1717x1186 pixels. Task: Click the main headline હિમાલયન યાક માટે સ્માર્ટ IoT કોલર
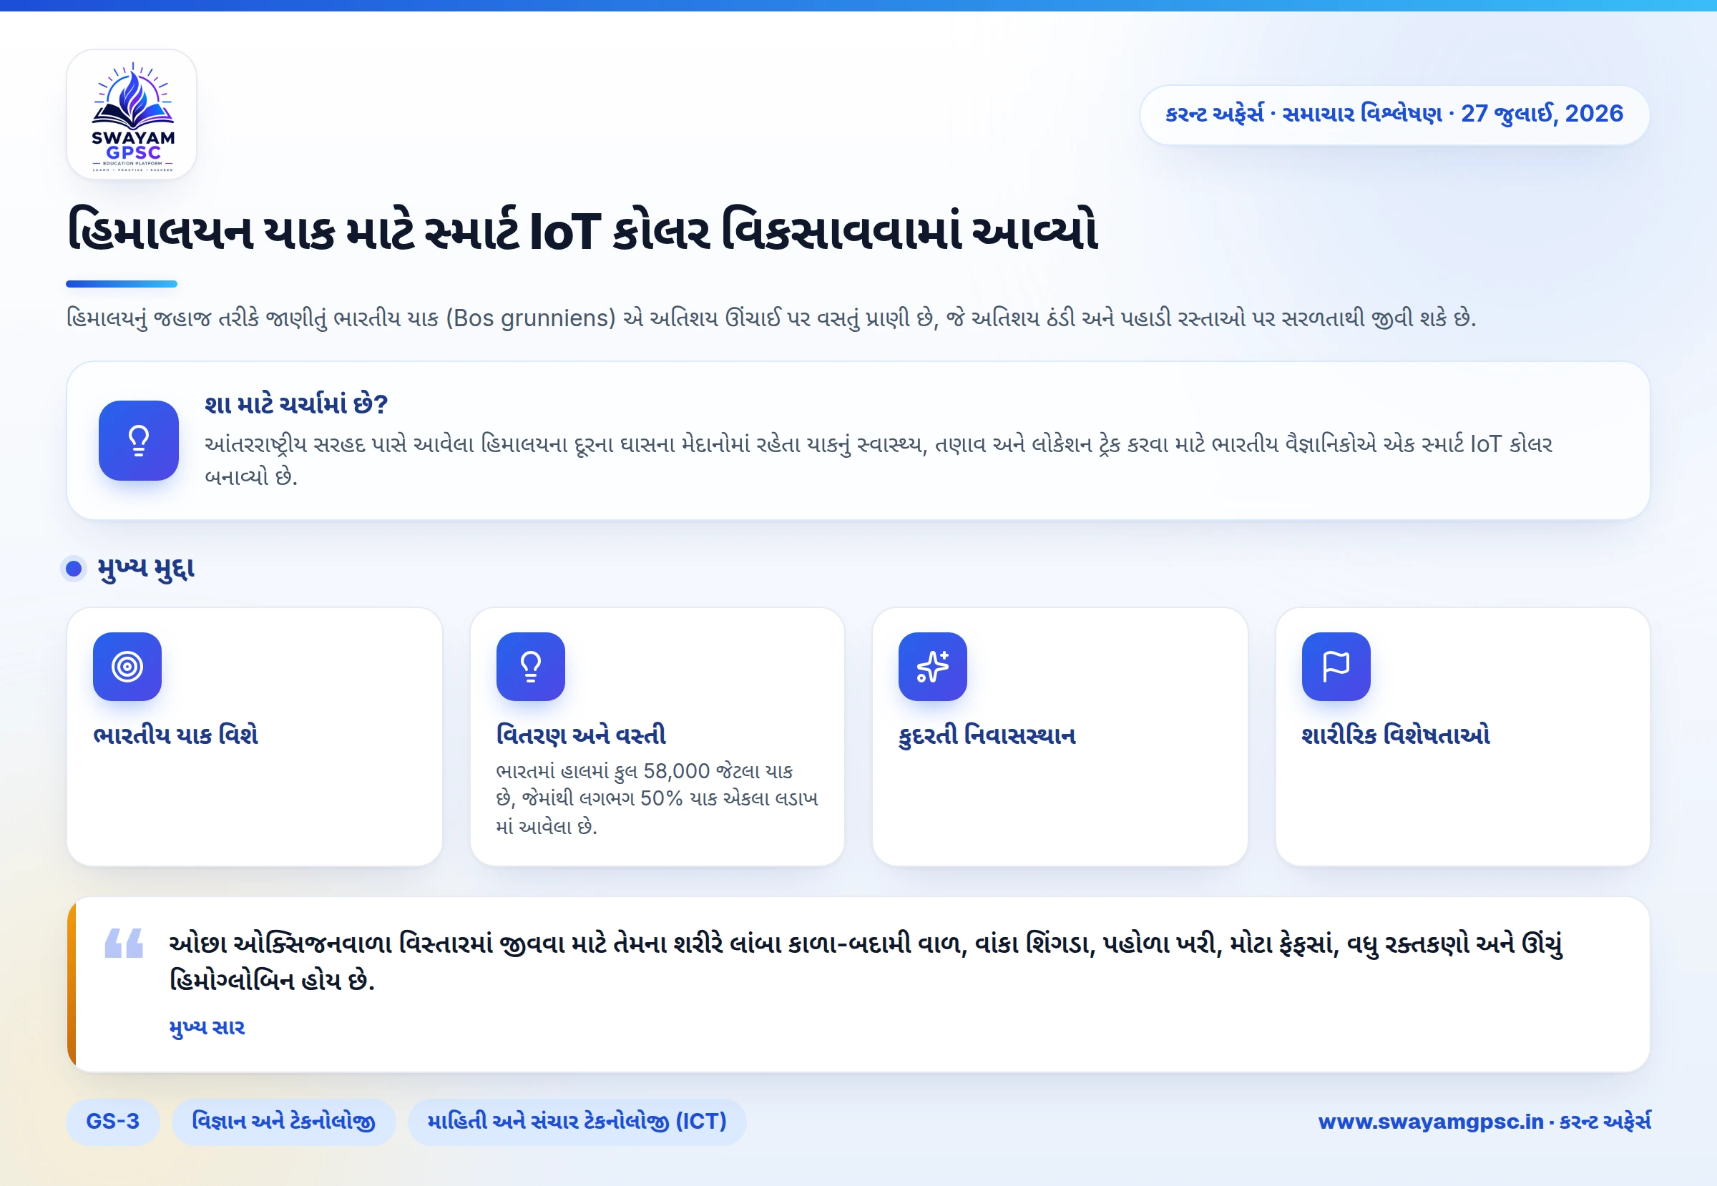point(582,230)
